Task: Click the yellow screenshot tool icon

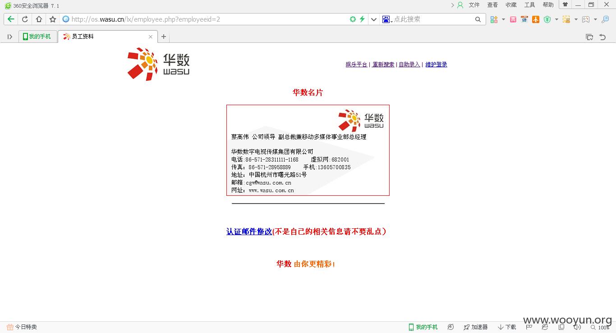Action: 566,19
